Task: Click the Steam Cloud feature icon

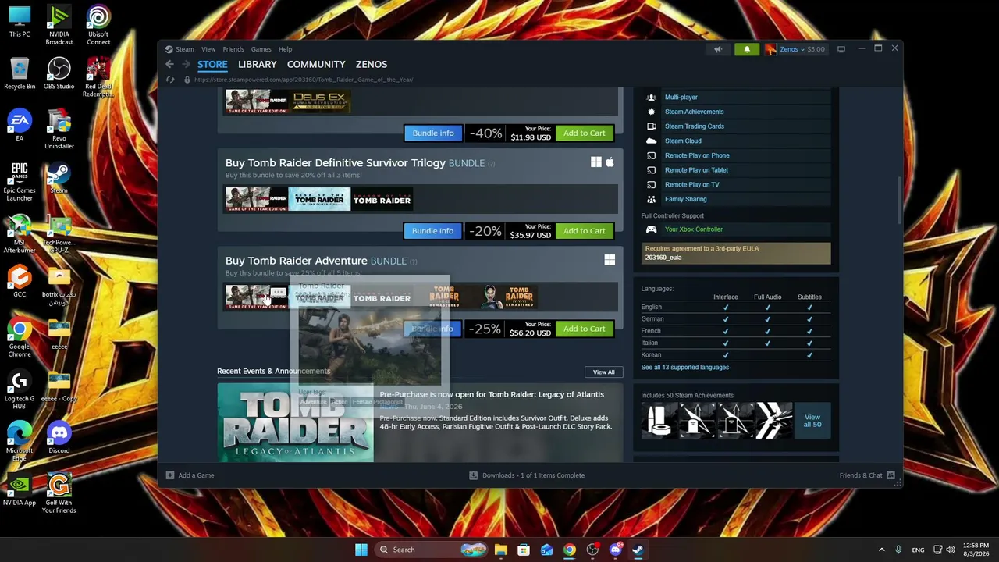Action: click(651, 140)
